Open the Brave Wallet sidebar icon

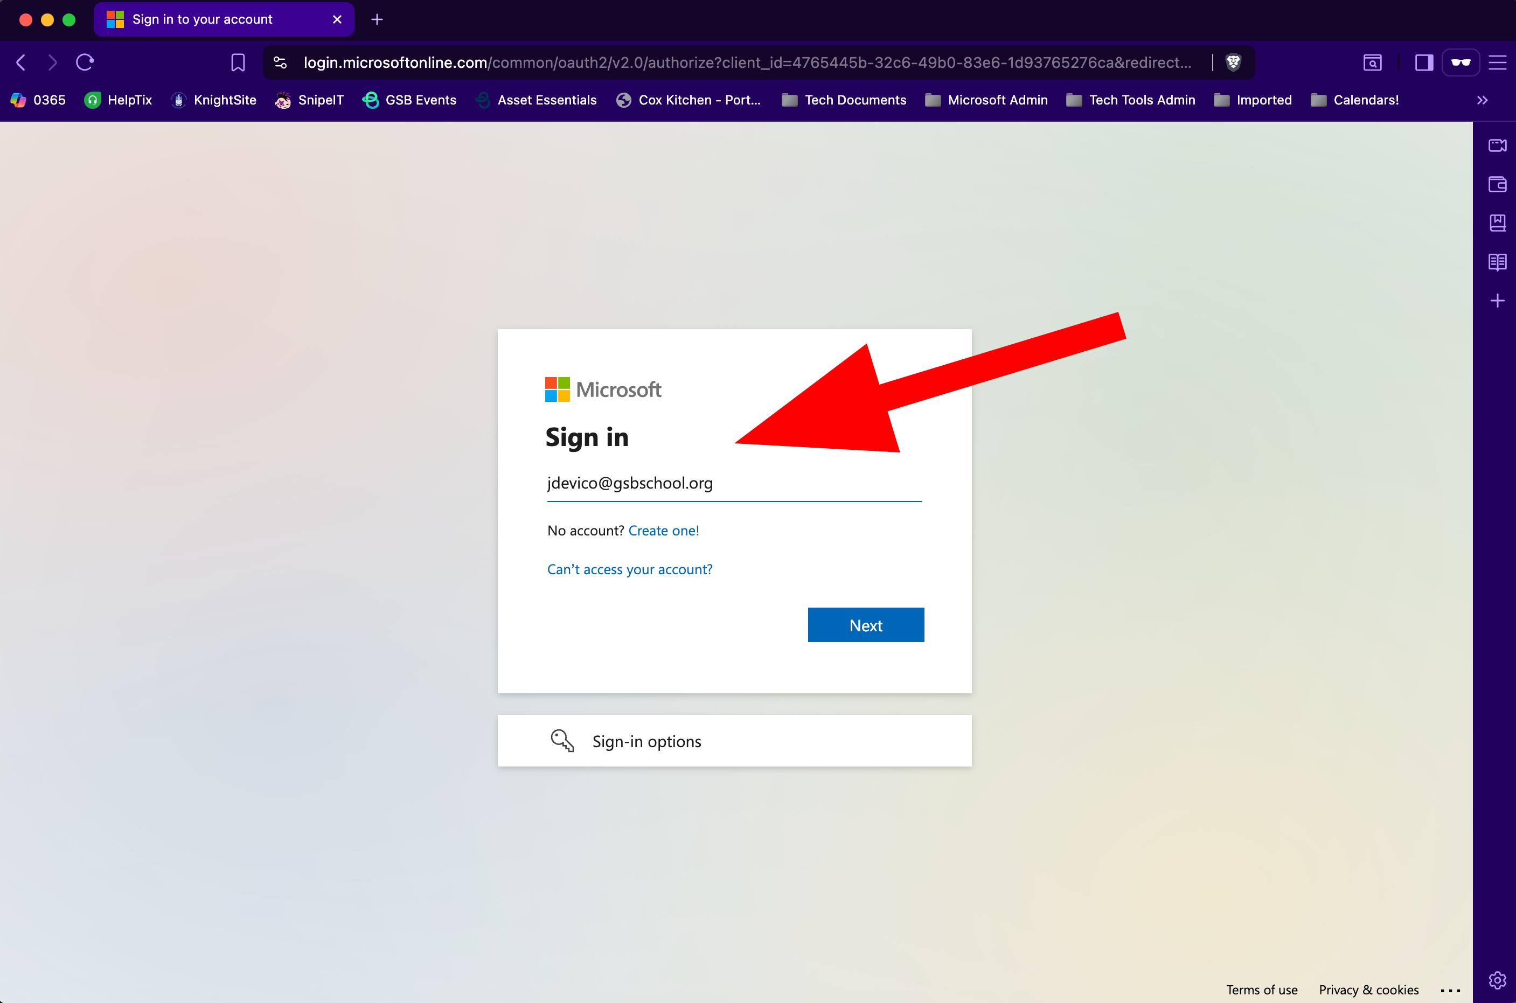[1497, 184]
